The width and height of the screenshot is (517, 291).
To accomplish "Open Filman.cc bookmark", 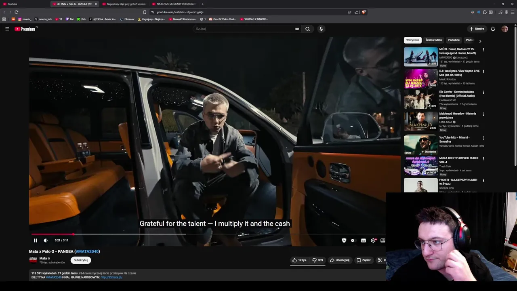I will pyautogui.click(x=127, y=19).
